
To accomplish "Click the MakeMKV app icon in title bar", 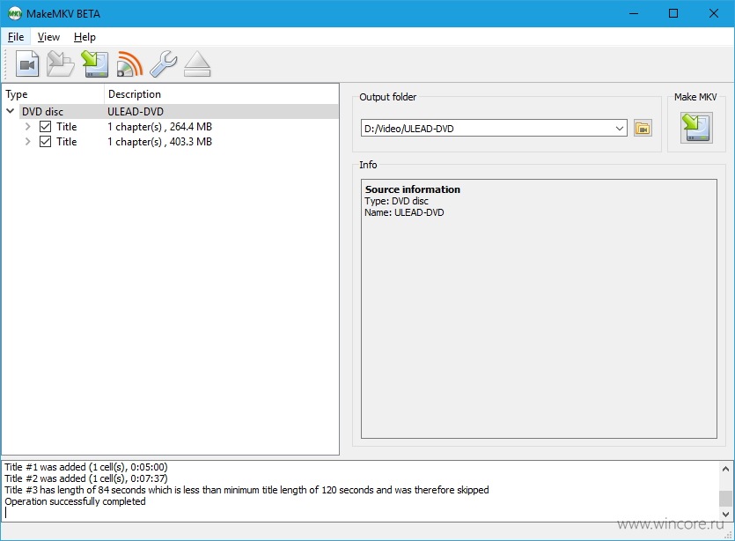I will [x=14, y=13].
